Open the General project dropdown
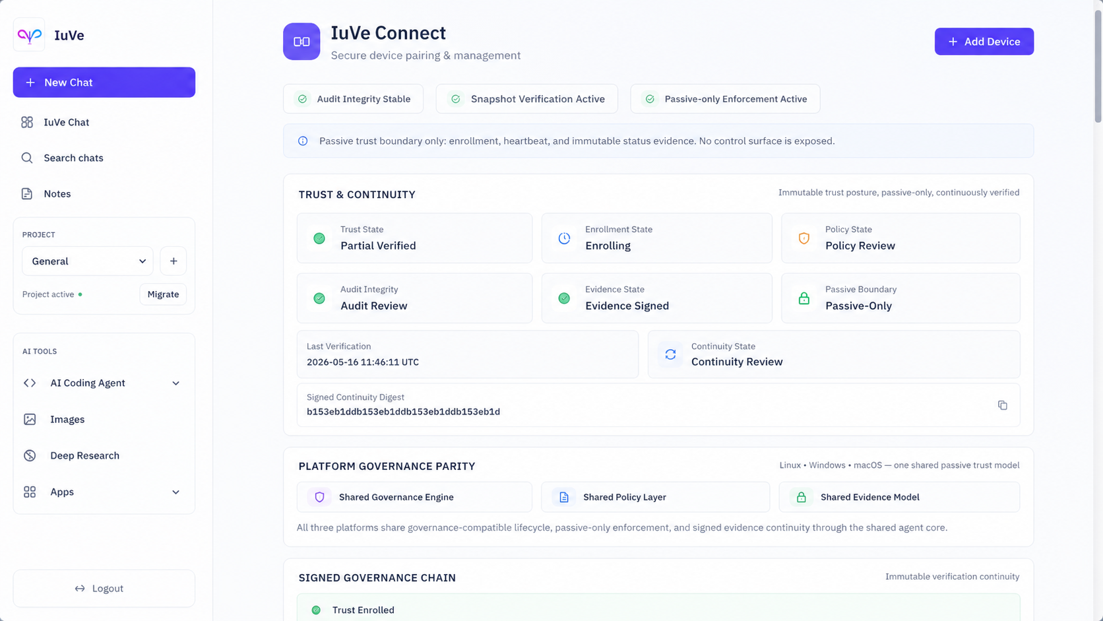Image resolution: width=1103 pixels, height=621 pixels. [88, 261]
